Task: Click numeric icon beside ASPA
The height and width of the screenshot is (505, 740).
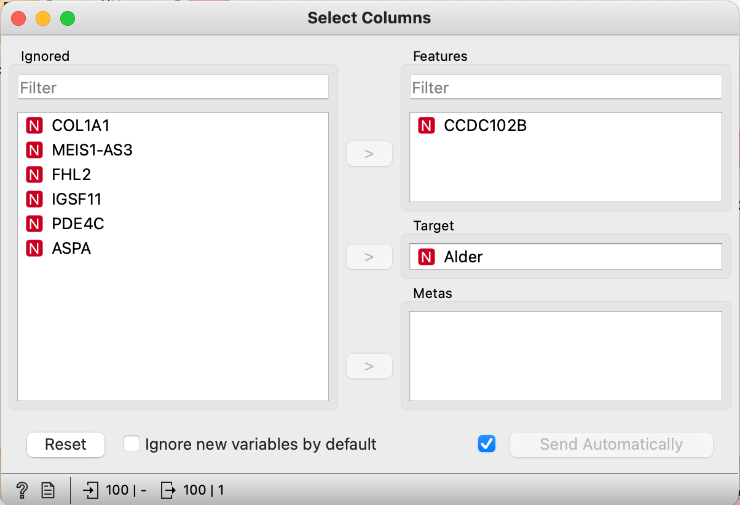Action: coord(34,248)
